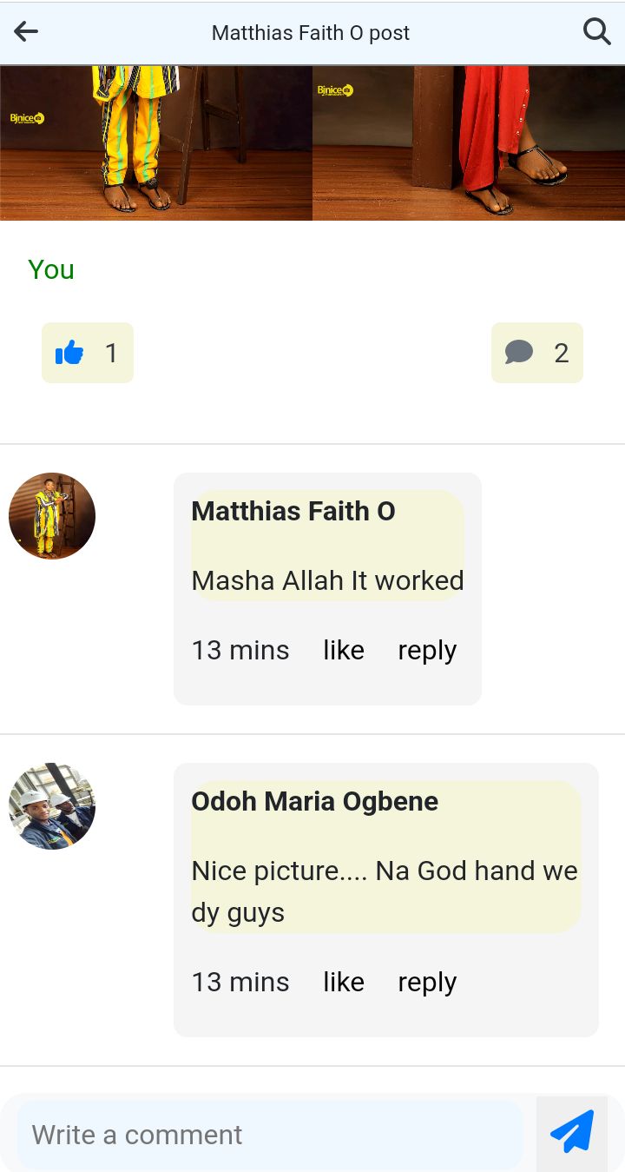Open Odoh Maria Ogbene's profile avatar

point(52,806)
